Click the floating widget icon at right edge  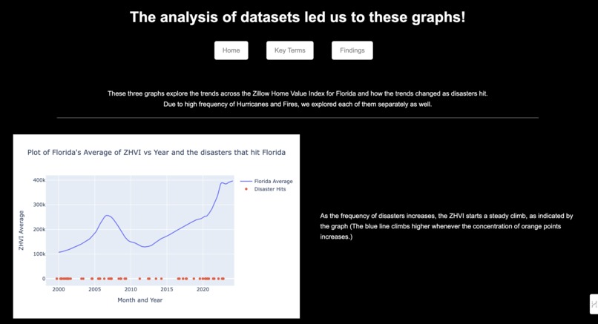click(594, 304)
